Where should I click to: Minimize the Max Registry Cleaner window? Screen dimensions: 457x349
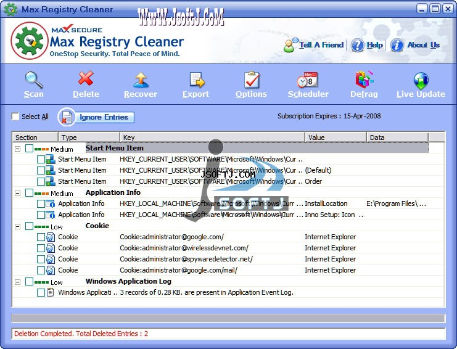(x=422, y=9)
